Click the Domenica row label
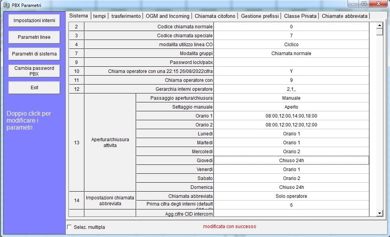Image resolution: width=390 pixels, height=237 pixels. pyautogui.click(x=175, y=187)
